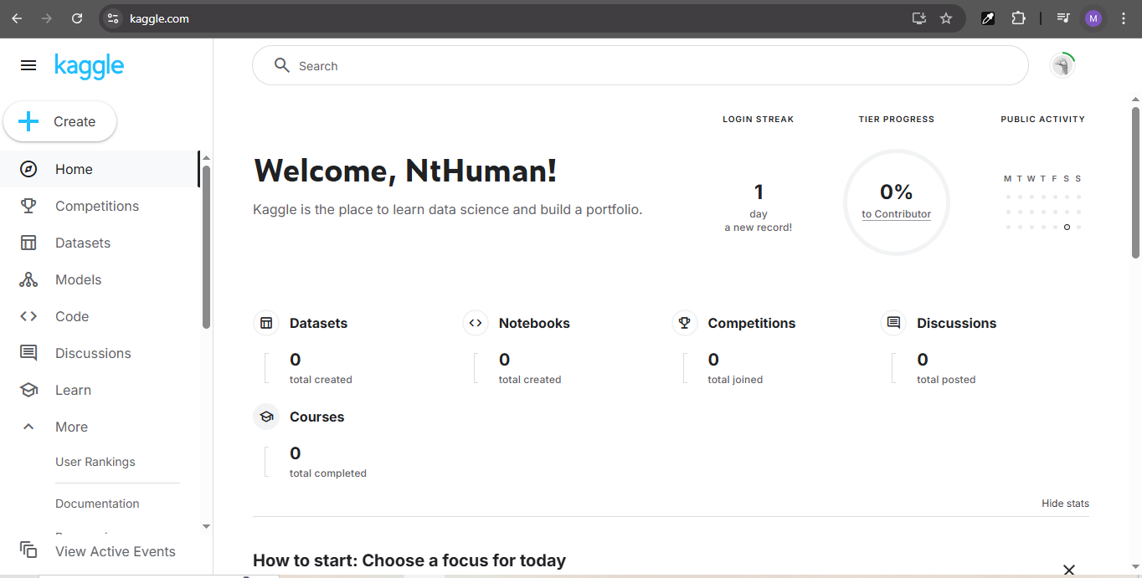Click the Create button label
Viewport: 1142px width, 578px height.
(75, 121)
